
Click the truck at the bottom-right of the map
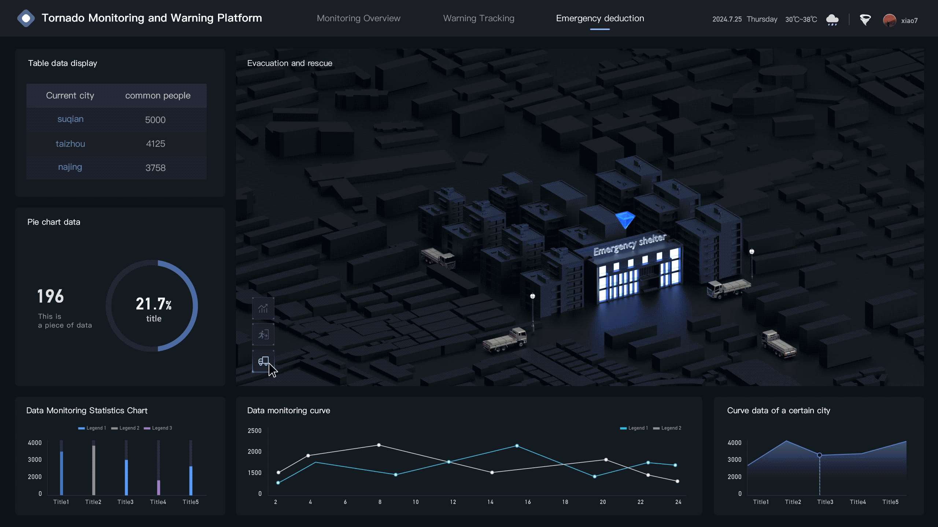pyautogui.click(x=779, y=344)
